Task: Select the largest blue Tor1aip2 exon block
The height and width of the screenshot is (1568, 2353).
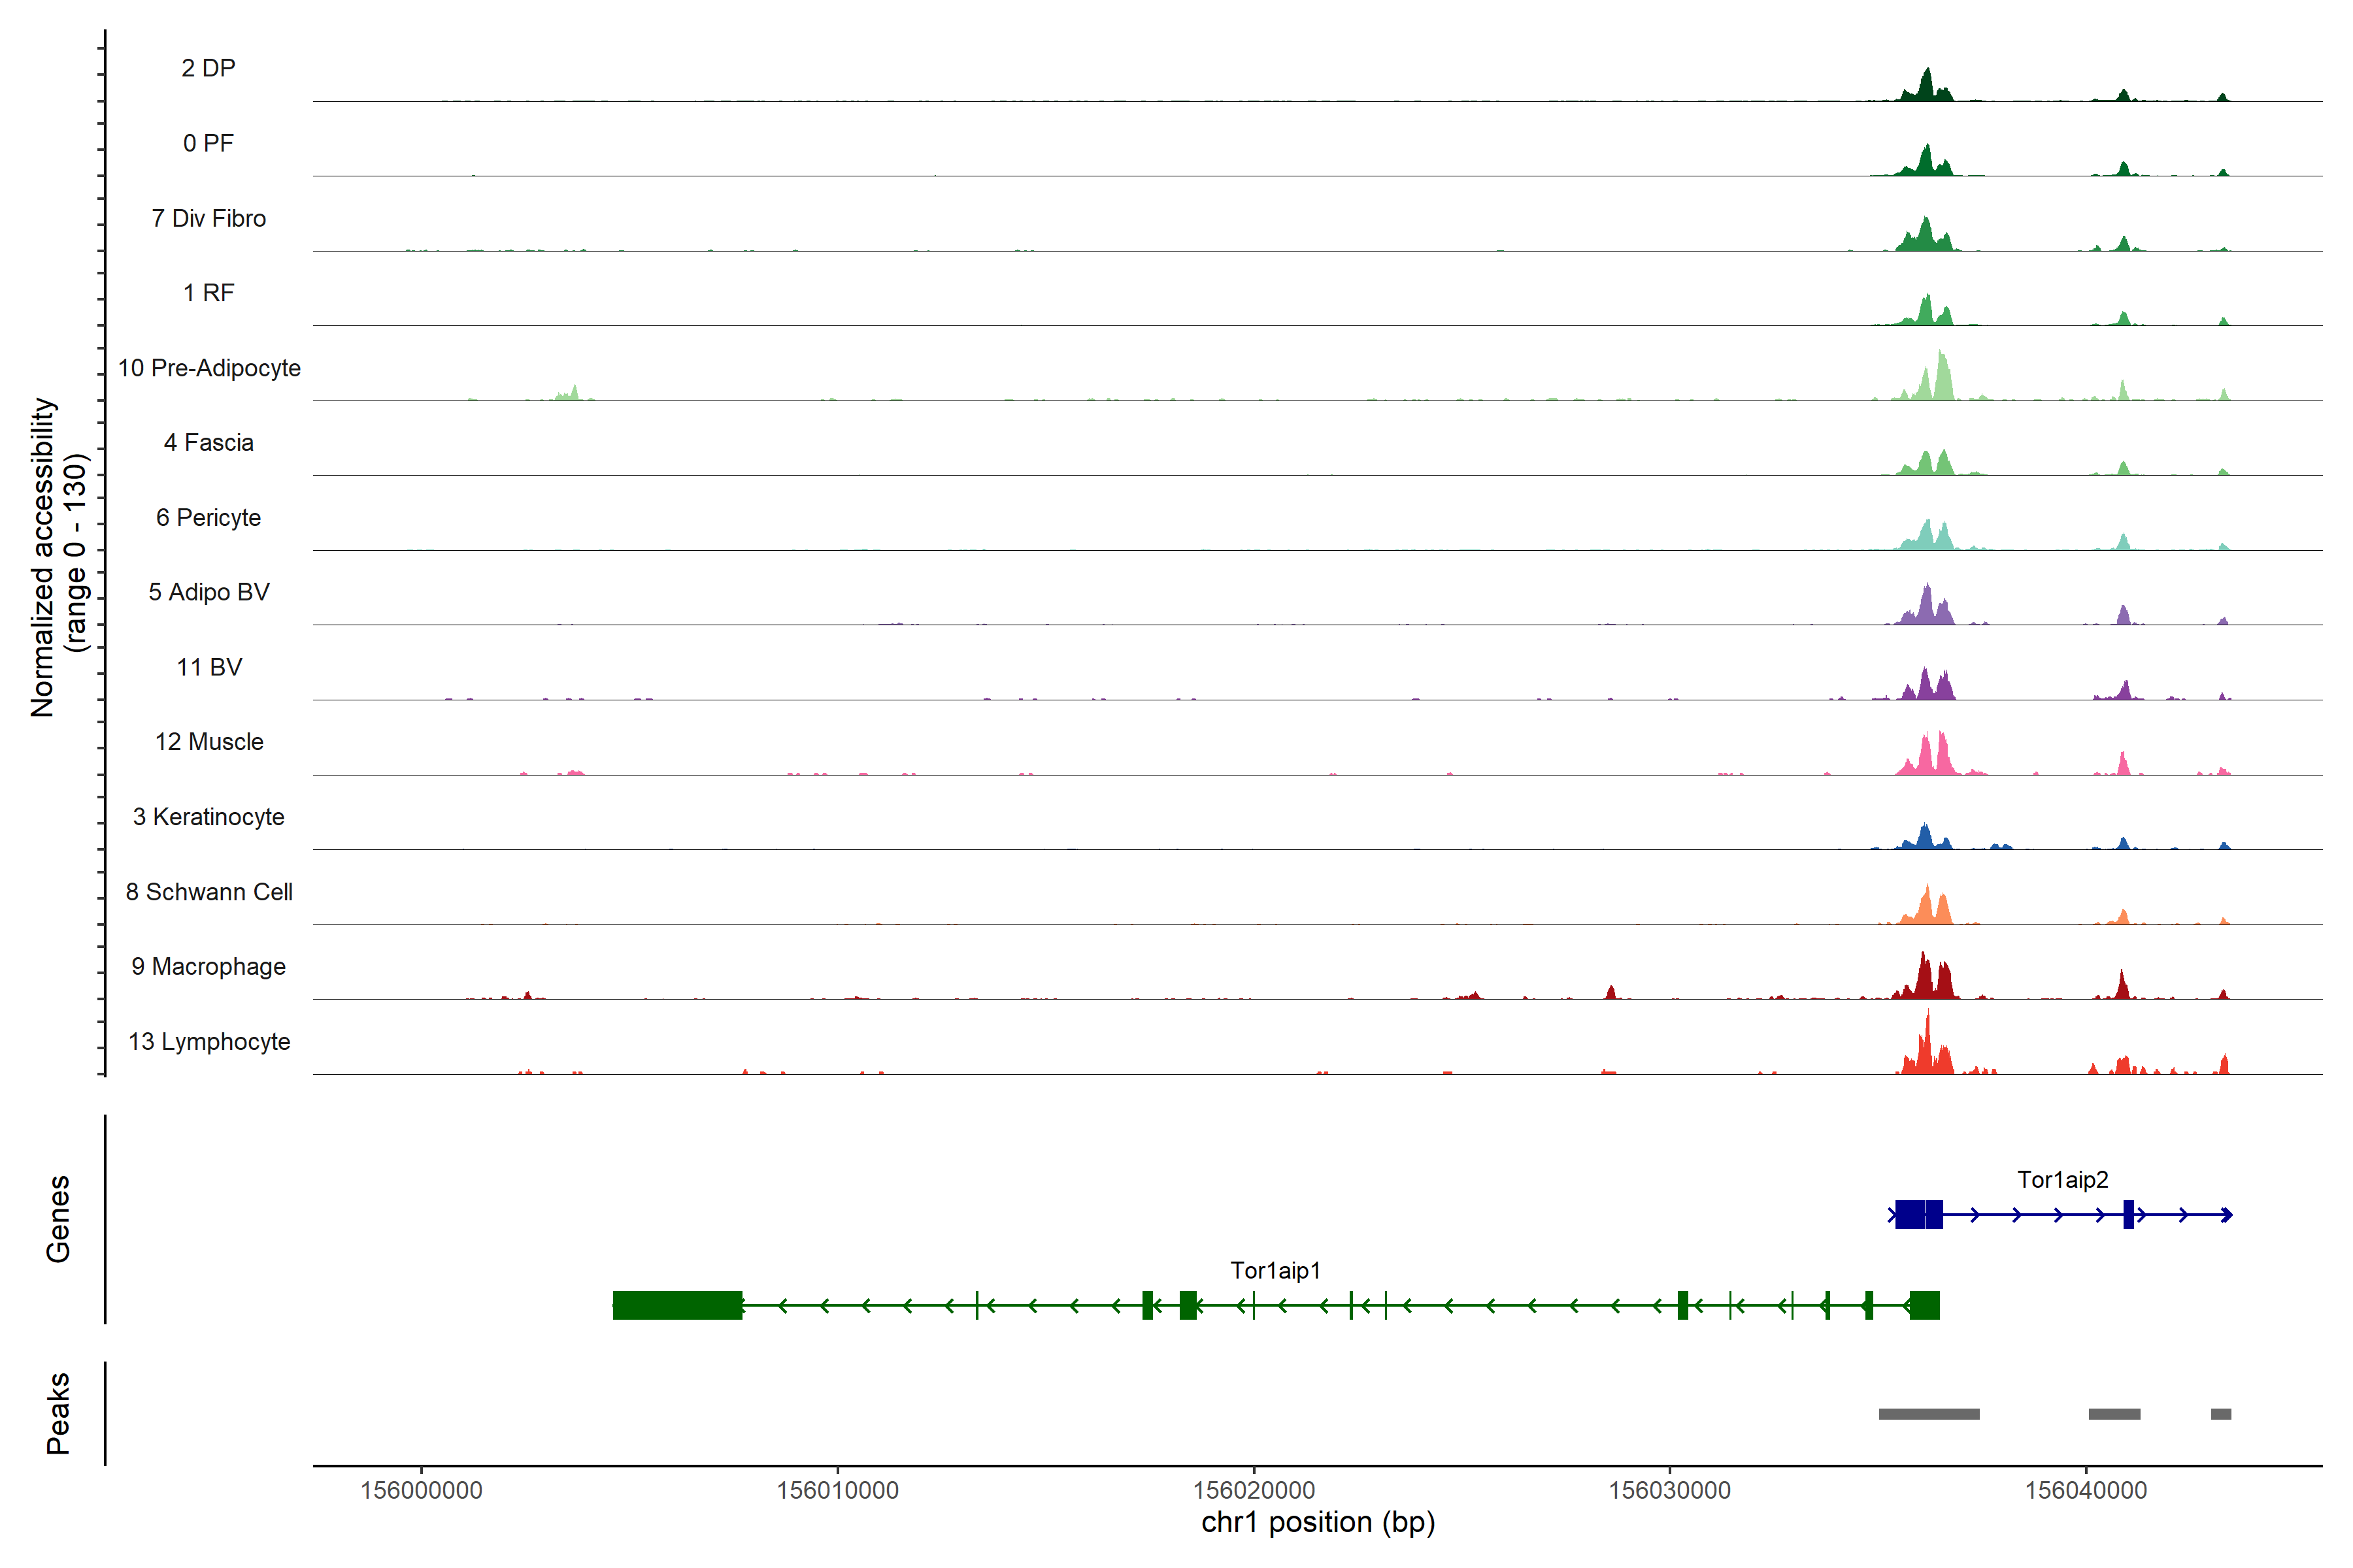Action: point(1910,1214)
